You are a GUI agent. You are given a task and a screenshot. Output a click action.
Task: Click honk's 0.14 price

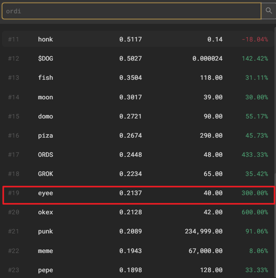215,39
